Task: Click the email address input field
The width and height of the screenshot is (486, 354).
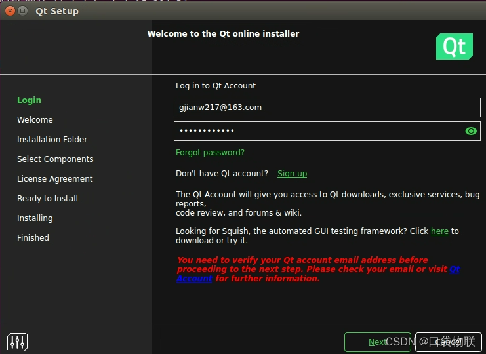Action: click(x=327, y=108)
